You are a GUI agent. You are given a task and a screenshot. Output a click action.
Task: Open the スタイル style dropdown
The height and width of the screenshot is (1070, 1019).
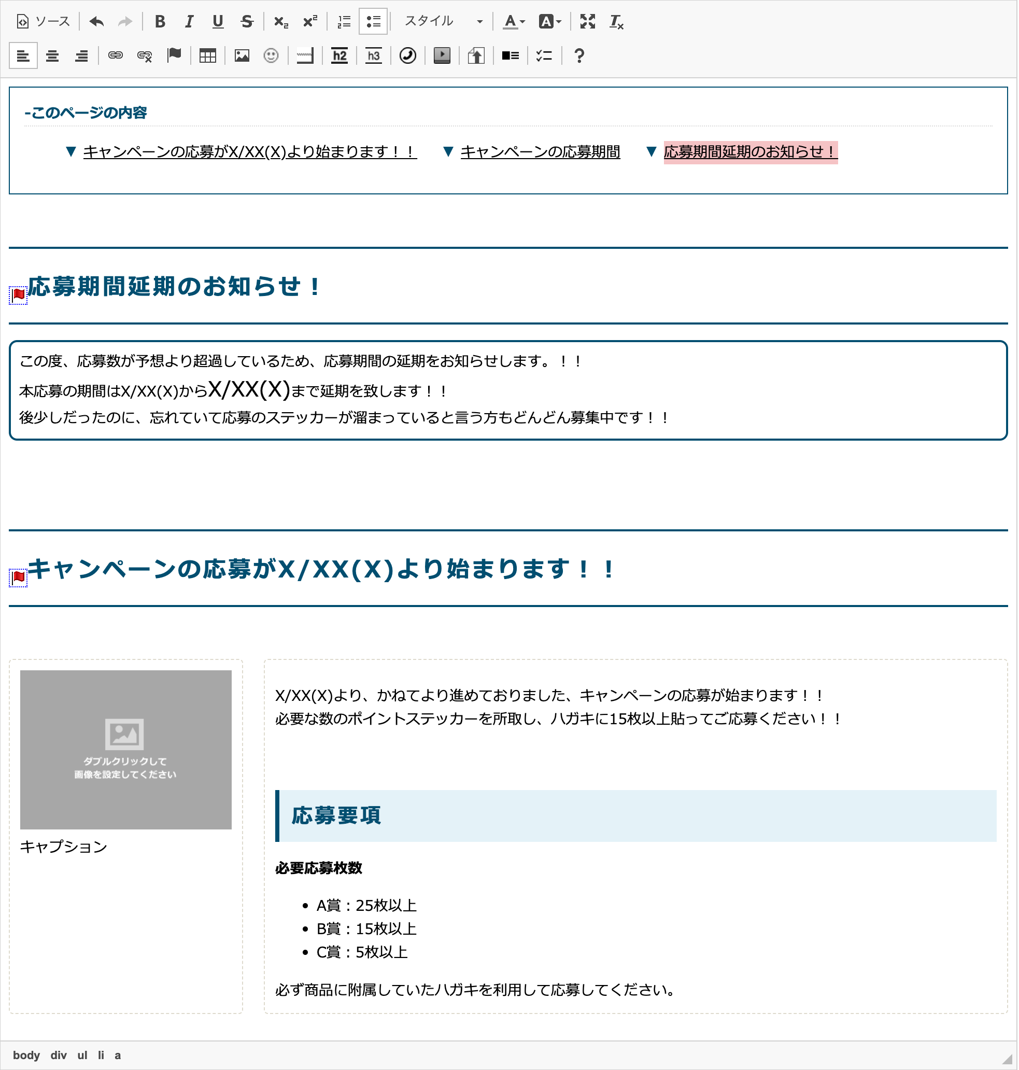[x=443, y=22]
